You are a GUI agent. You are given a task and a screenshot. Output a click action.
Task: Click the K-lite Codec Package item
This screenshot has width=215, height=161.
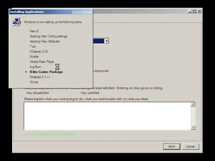(46, 72)
